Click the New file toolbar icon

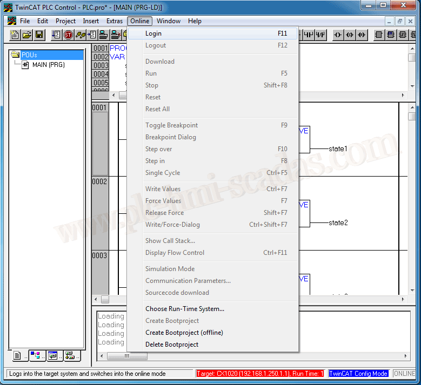point(15,35)
